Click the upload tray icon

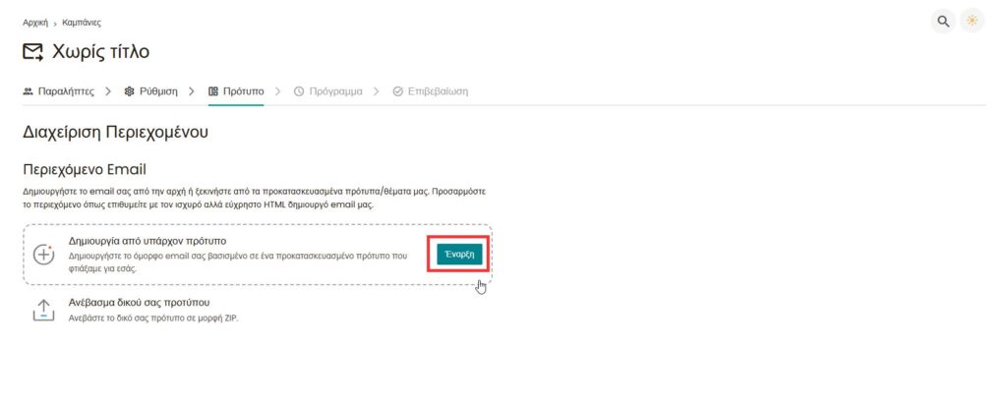[43, 310]
